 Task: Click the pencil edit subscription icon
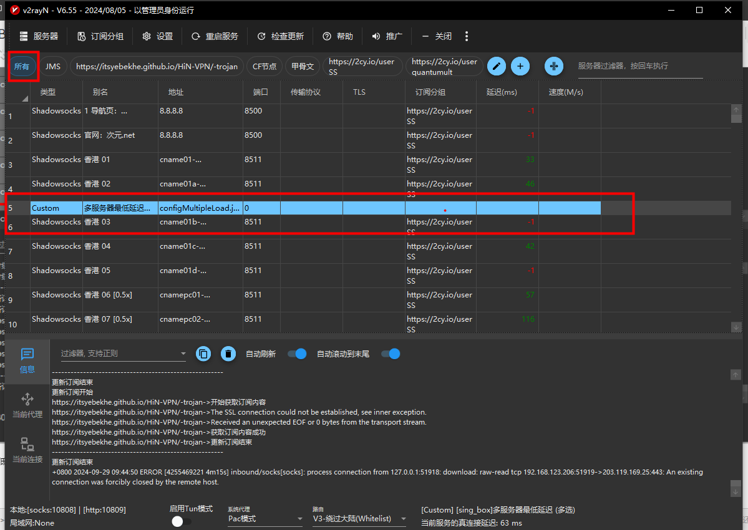coord(496,66)
